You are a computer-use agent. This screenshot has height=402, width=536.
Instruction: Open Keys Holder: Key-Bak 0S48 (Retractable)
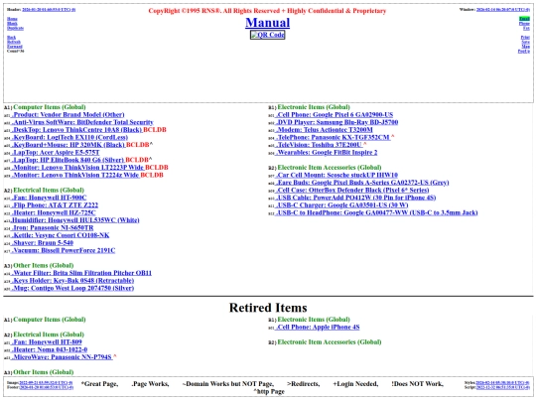point(72,280)
